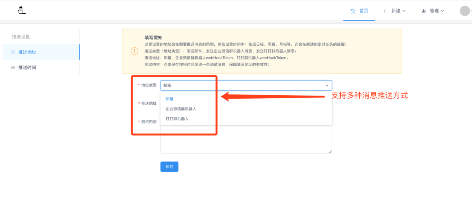Click the bar chart icon beside 管理
The height and width of the screenshot is (203, 472).
[424, 11]
